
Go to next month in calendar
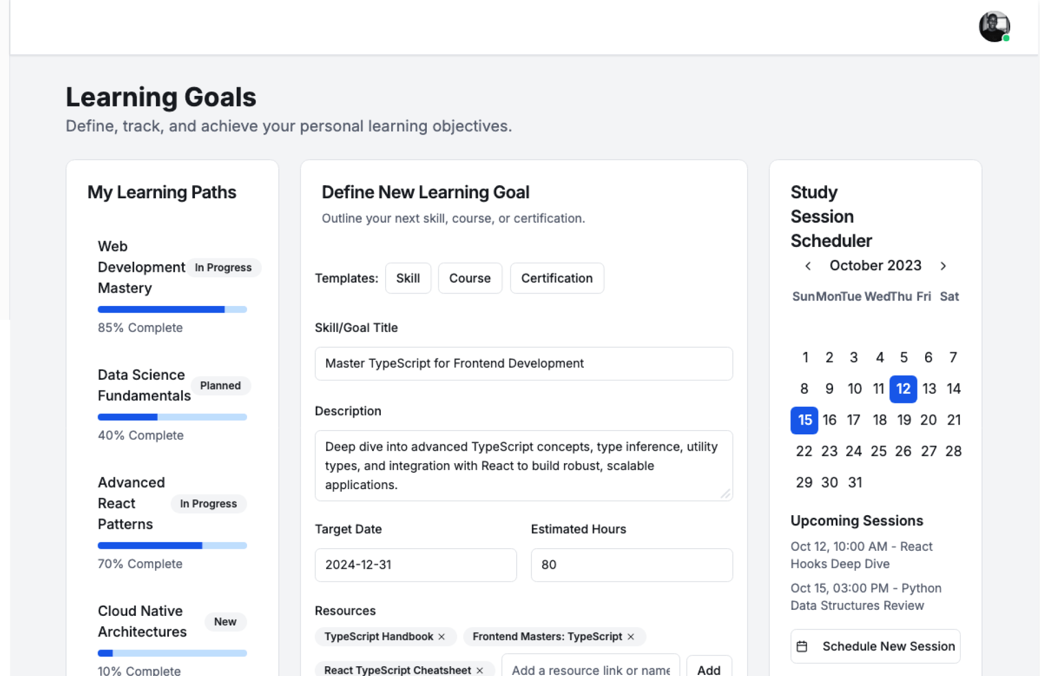943,266
